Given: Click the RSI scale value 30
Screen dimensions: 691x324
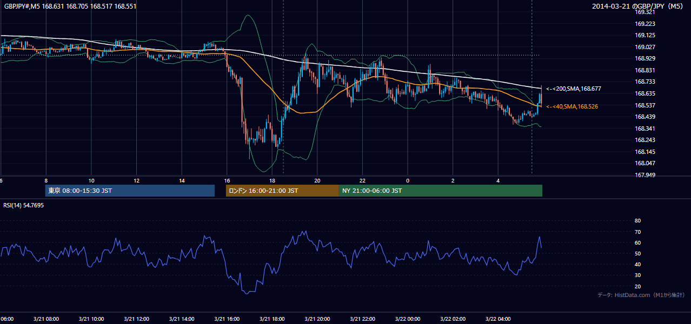Looking at the screenshot, I should [x=637, y=275].
